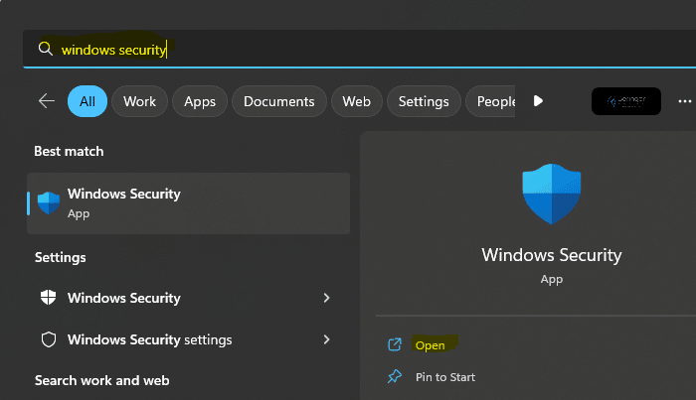Screen dimensions: 696x400
Task: Click the four-quadrant shield icon under Settings
Action: click(48, 297)
